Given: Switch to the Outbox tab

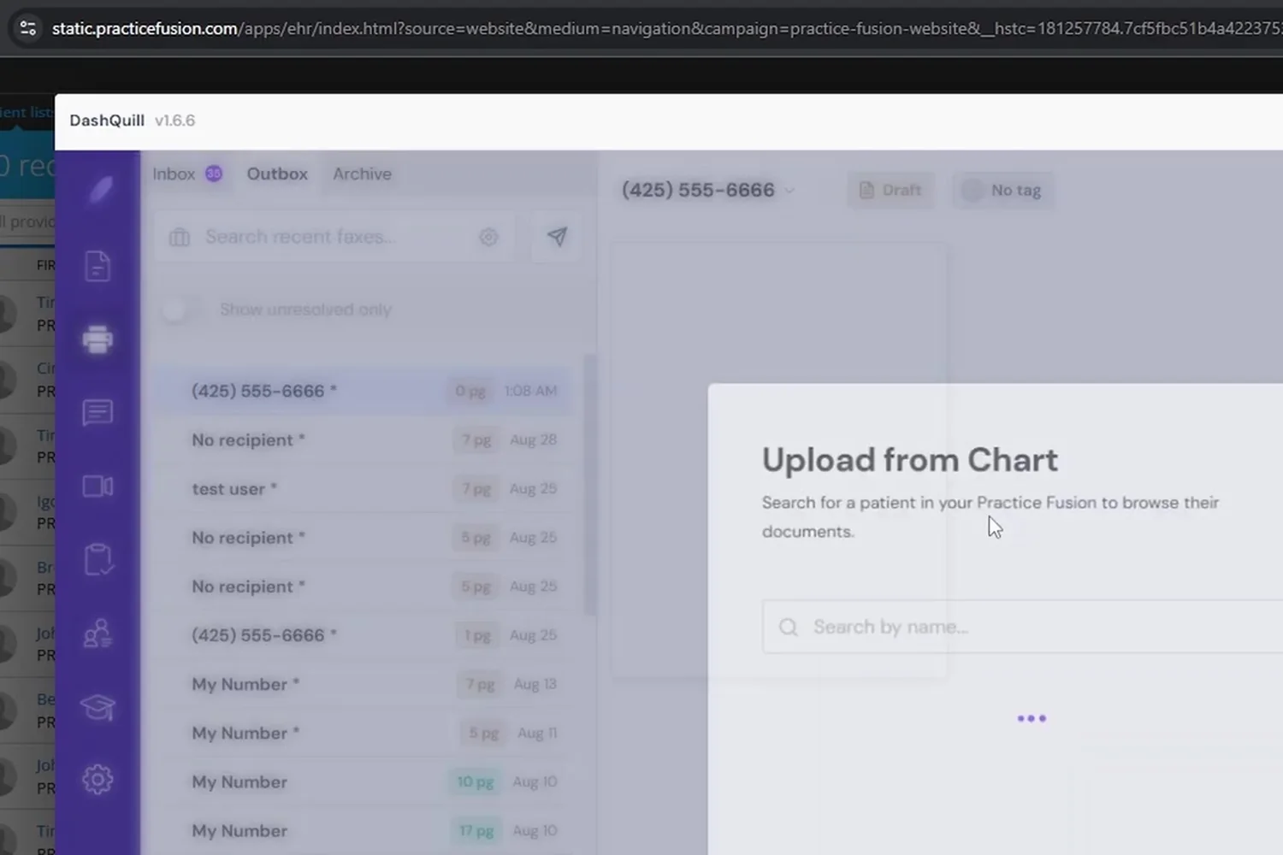Looking at the screenshot, I should (277, 174).
